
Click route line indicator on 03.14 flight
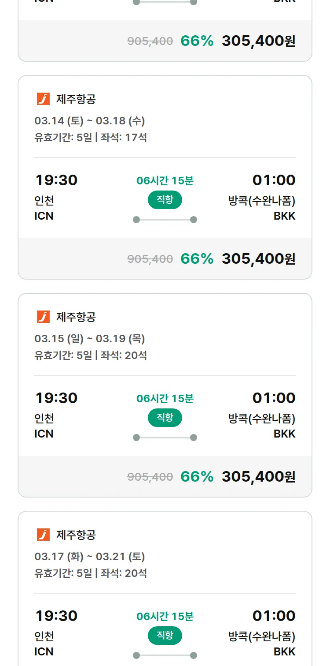click(165, 220)
